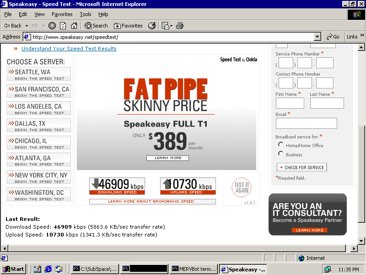Begin speed test on Atlanta, GA server
366x275 pixels.
[39, 159]
